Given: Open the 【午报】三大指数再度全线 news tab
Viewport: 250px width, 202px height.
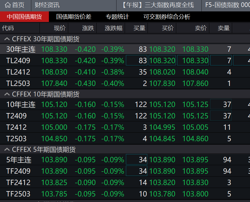Looking at the screenshot, I should tap(159, 5).
